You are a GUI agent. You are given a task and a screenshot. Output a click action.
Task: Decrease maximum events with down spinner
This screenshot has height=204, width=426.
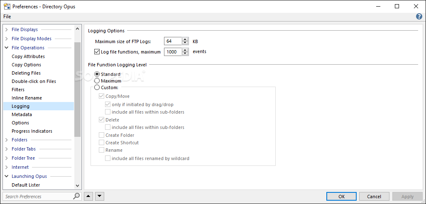click(185, 53)
